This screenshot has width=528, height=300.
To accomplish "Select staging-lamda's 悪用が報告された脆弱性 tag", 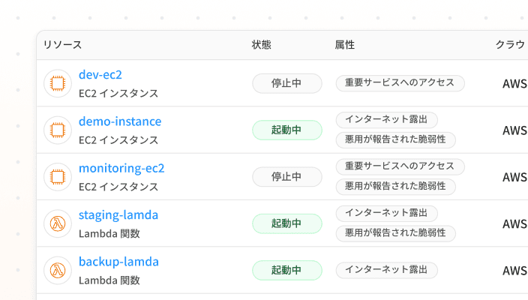I will coord(395,232).
